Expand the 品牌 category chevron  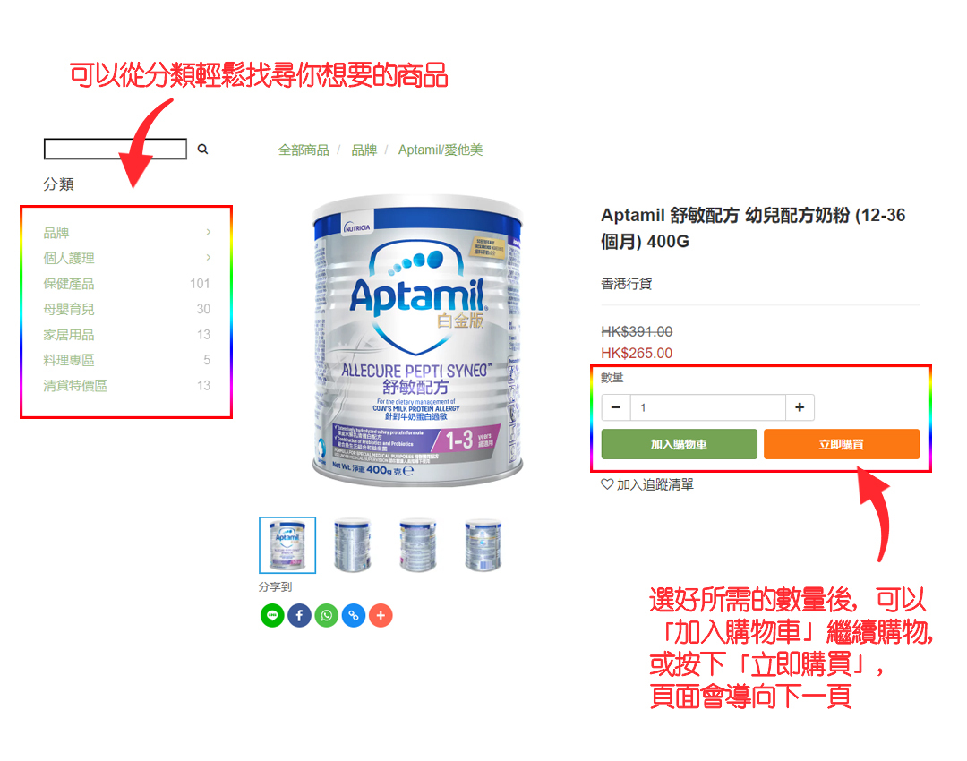click(x=209, y=233)
